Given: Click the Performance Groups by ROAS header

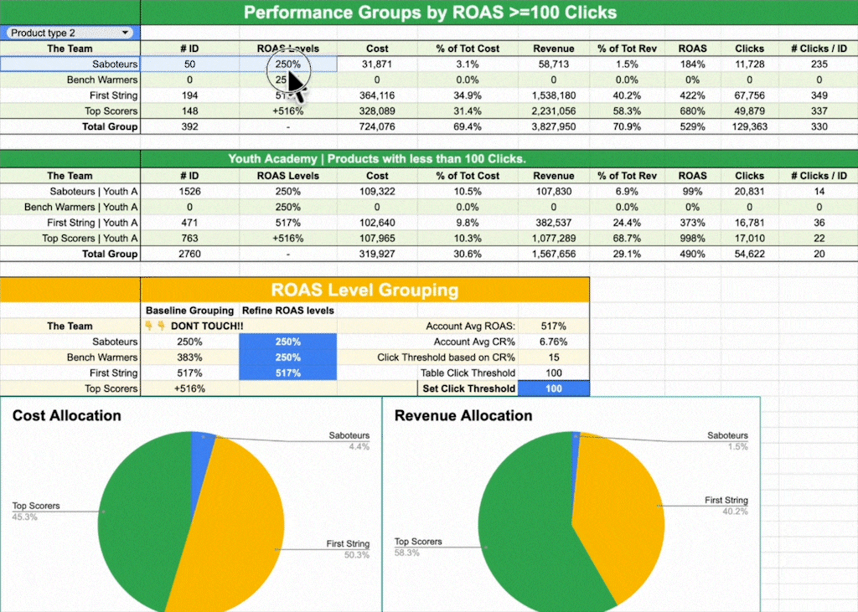Looking at the screenshot, I should (x=430, y=13).
